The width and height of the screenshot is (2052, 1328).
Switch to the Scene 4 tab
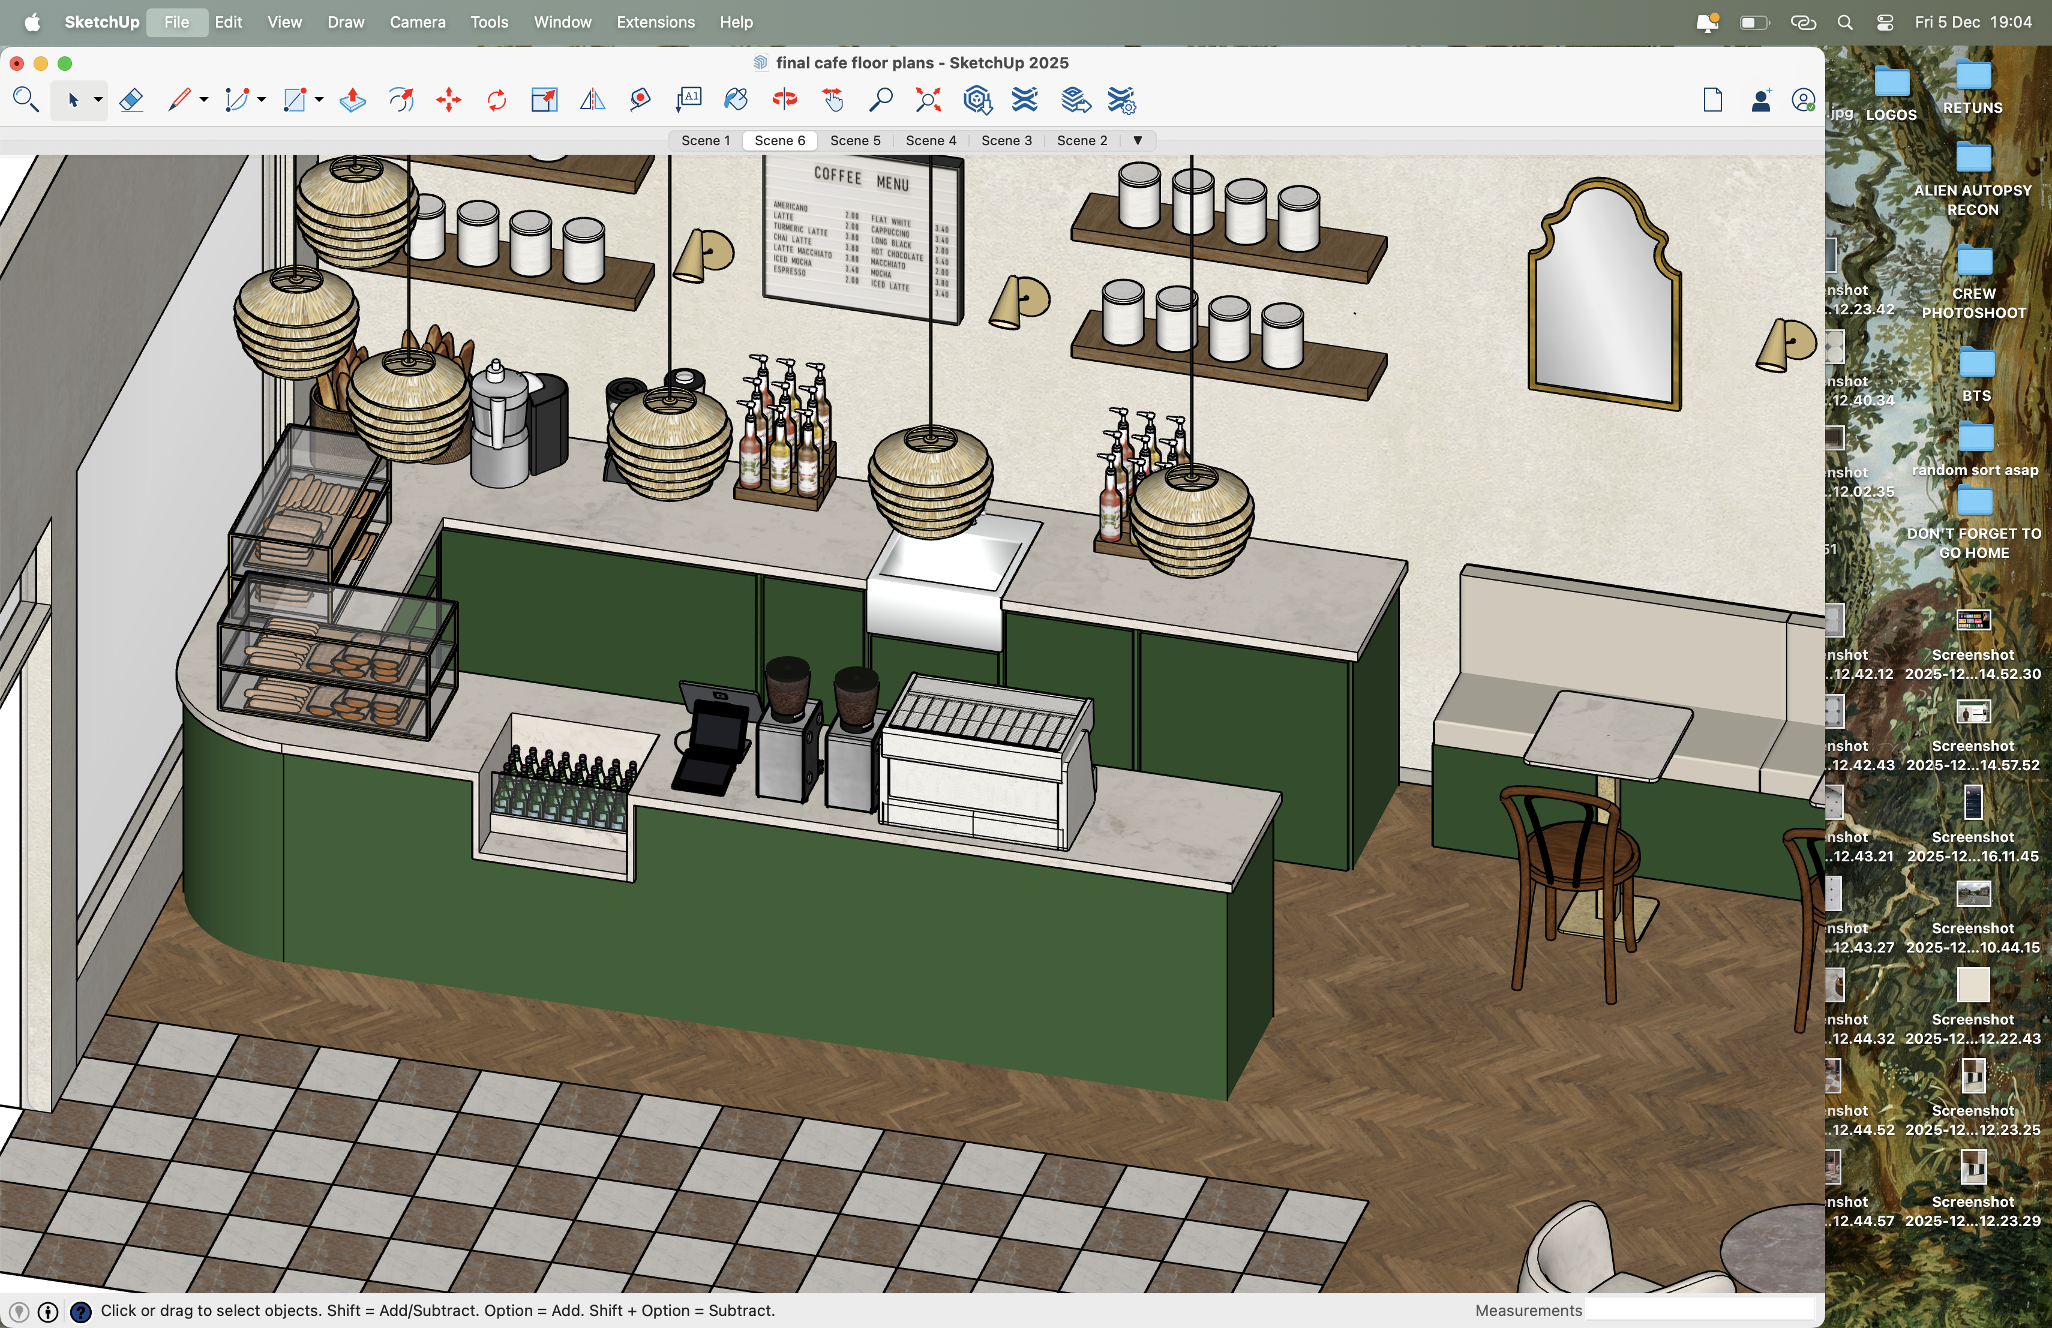point(930,140)
